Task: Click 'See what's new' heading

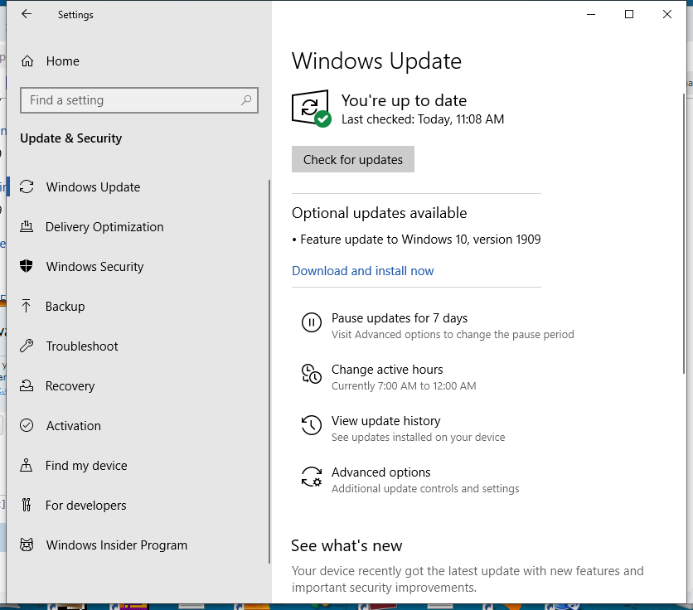Action: coord(346,545)
